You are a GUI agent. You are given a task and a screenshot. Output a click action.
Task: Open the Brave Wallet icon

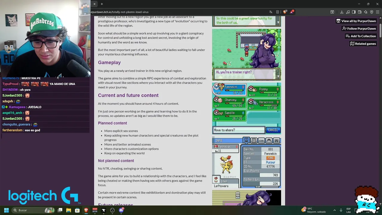pos(360,12)
